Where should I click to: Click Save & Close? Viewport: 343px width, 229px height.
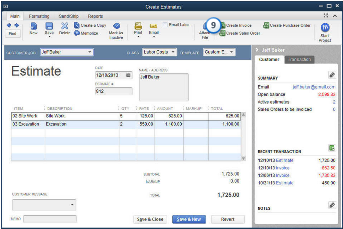pos(150,219)
